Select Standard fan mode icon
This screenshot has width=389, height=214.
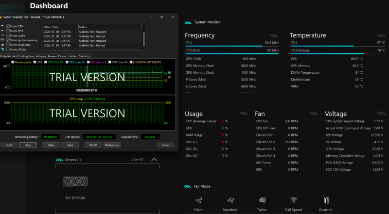point(230,200)
